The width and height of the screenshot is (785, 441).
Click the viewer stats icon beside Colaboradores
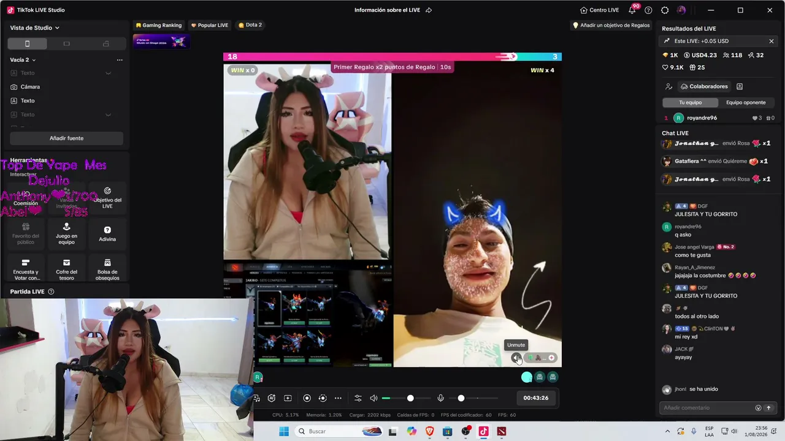[669, 86]
